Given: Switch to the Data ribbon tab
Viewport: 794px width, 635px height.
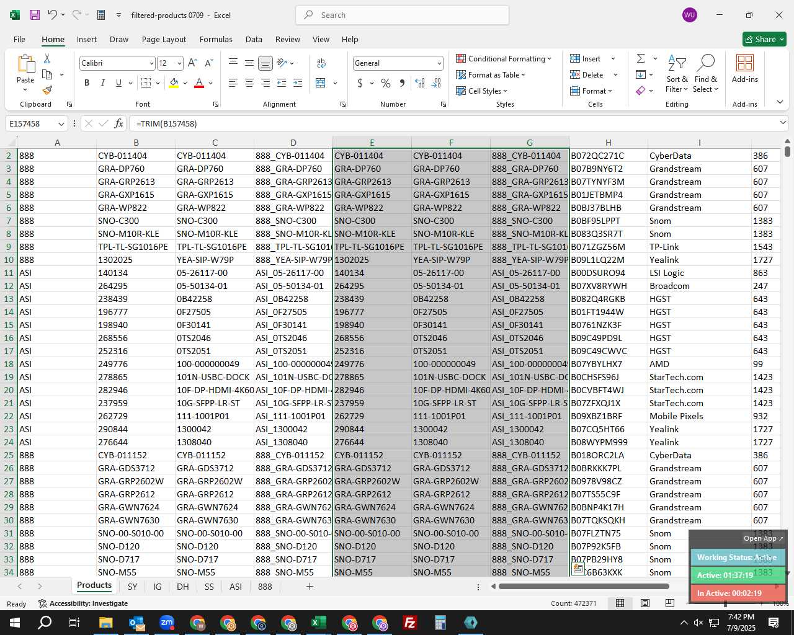Looking at the screenshot, I should point(254,39).
